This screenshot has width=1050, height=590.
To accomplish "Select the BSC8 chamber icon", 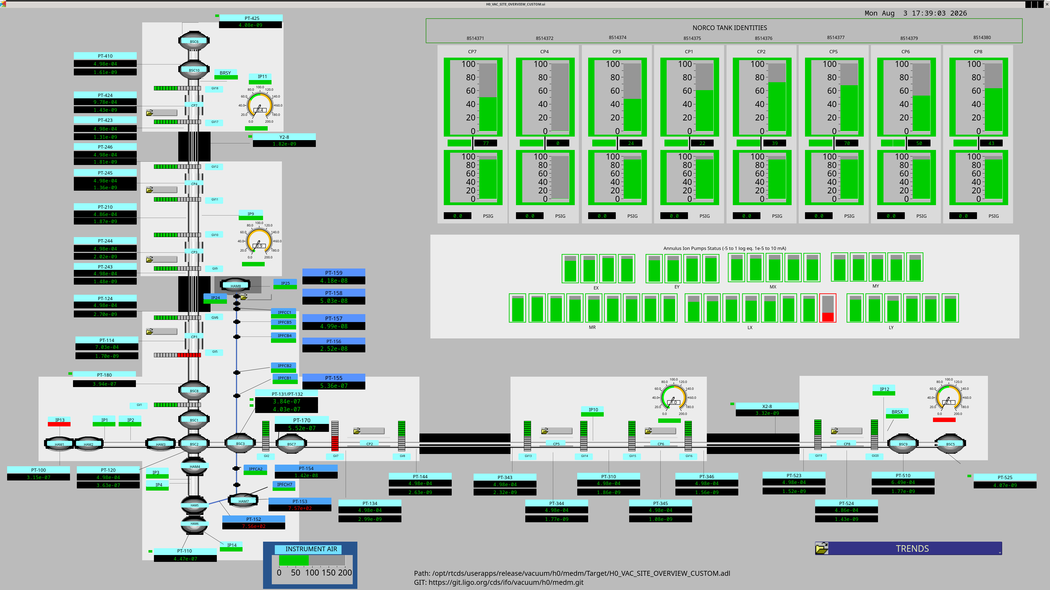I will [x=194, y=391].
